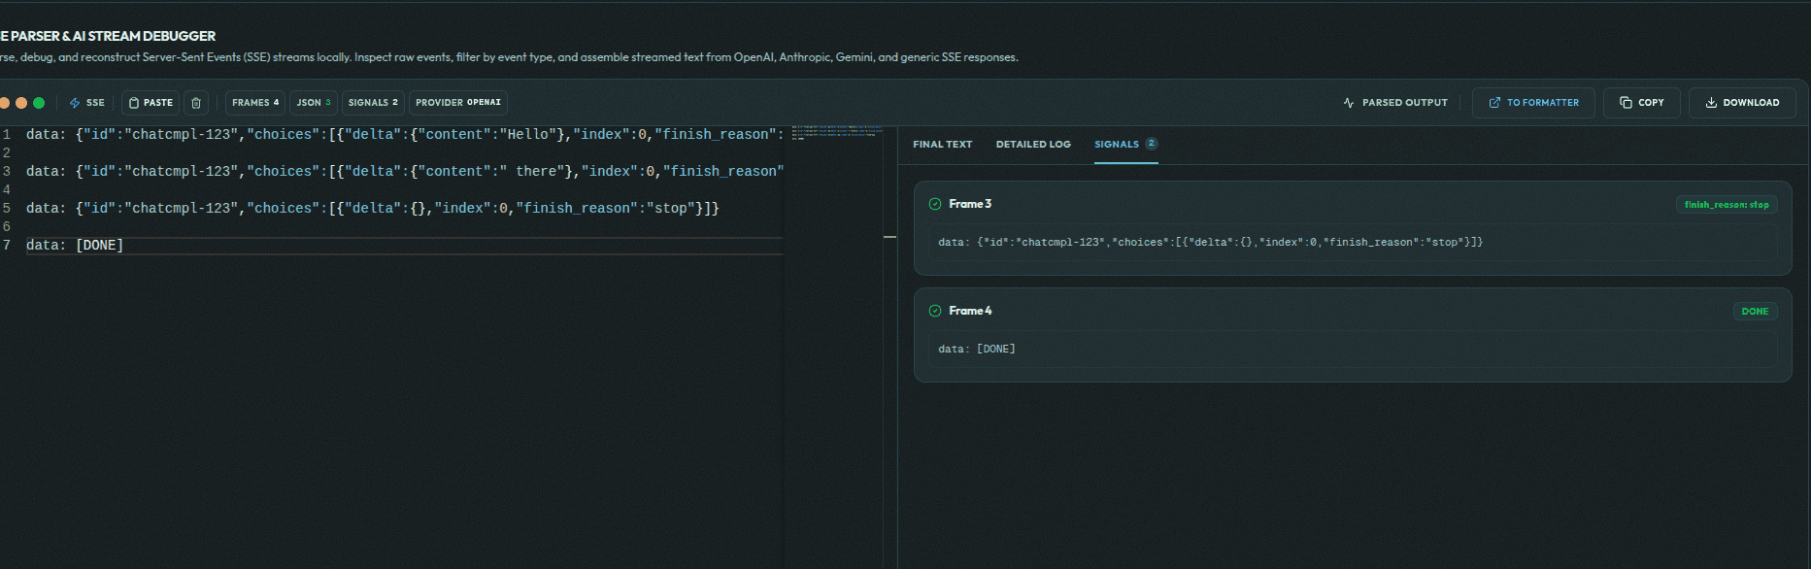This screenshot has height=569, width=1811.
Task: Click line number 1 in the gutter
Action: tap(7, 135)
